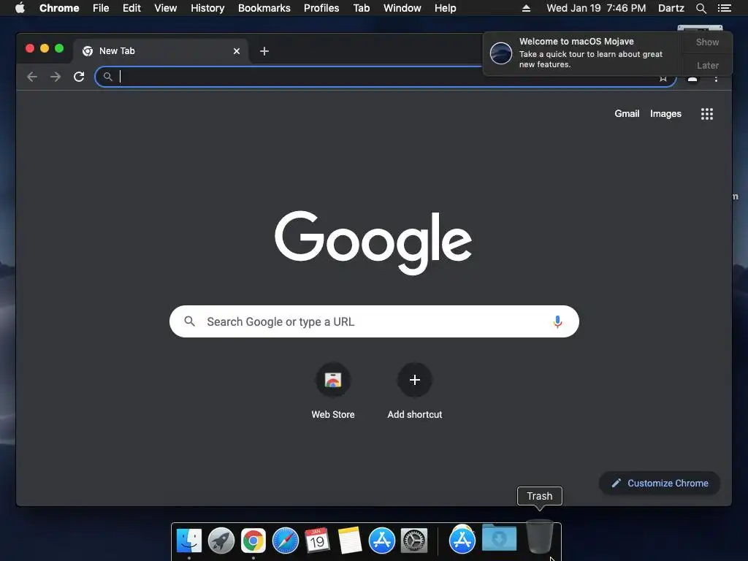748x561 pixels.
Task: Open Launchpad from the dock
Action: click(x=221, y=541)
